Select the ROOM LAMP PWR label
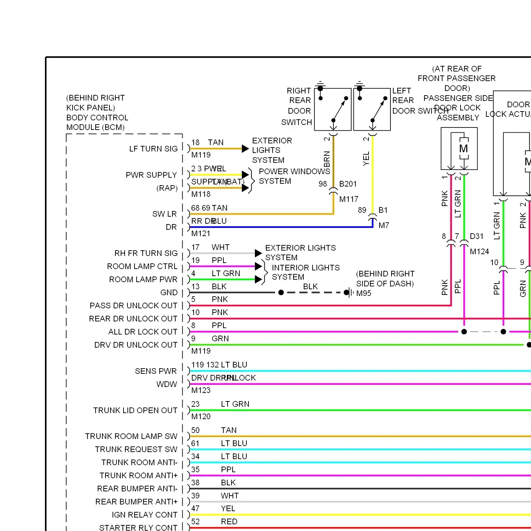This screenshot has width=531, height=531. pos(143,279)
